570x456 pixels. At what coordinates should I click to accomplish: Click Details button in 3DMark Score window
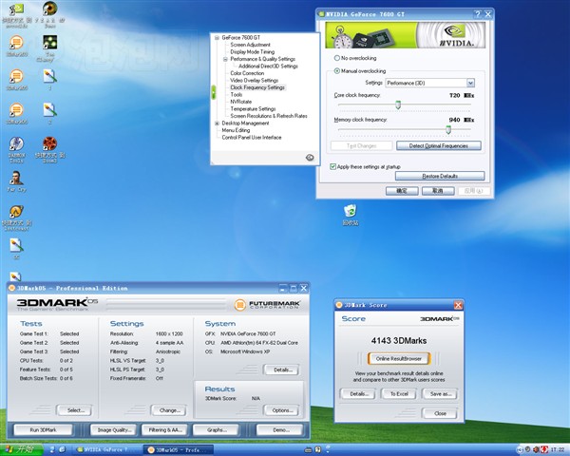(358, 394)
